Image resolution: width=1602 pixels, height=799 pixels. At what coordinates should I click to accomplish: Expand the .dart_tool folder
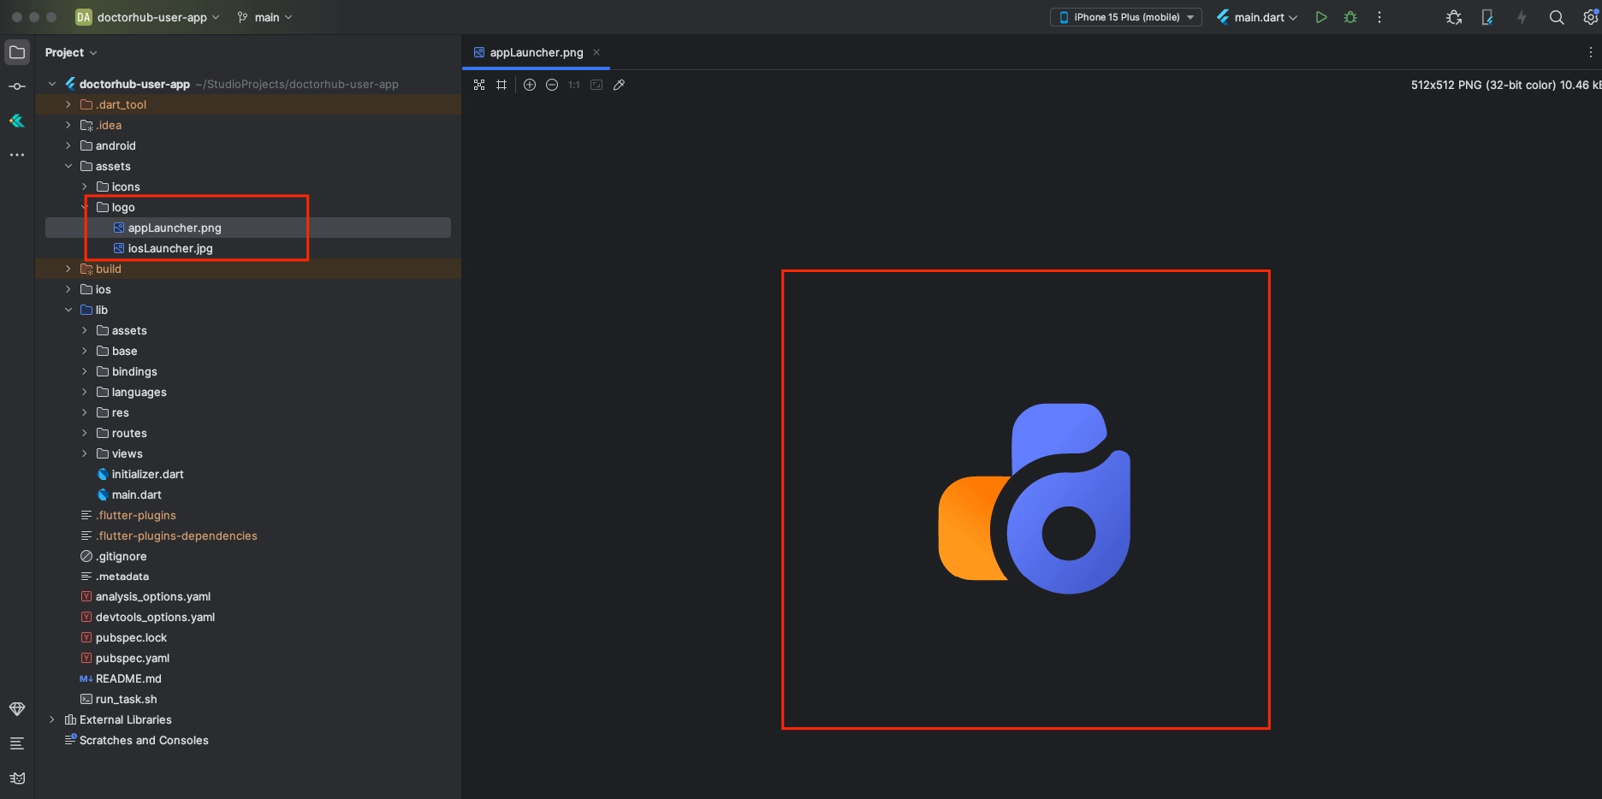68,104
